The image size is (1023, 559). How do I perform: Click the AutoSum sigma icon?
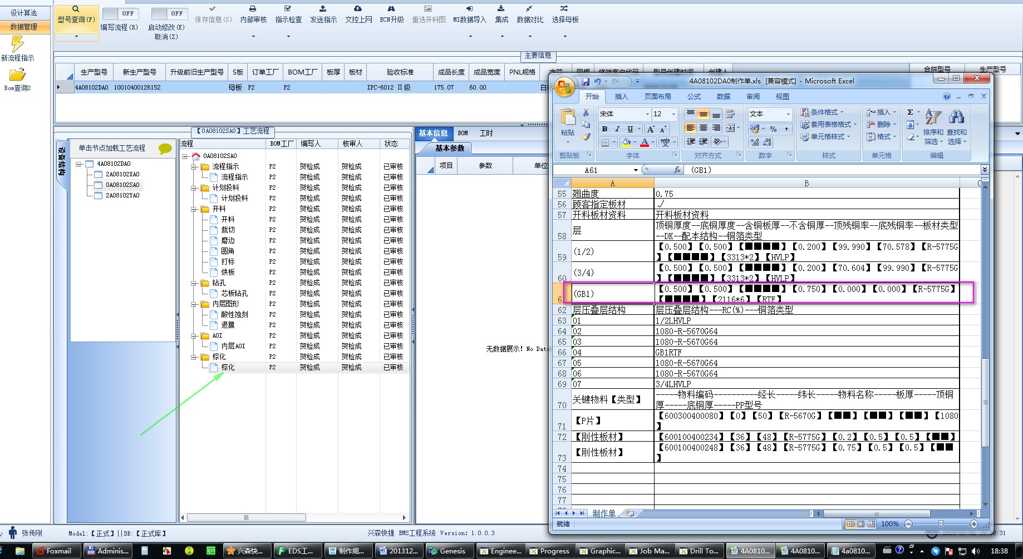point(910,112)
